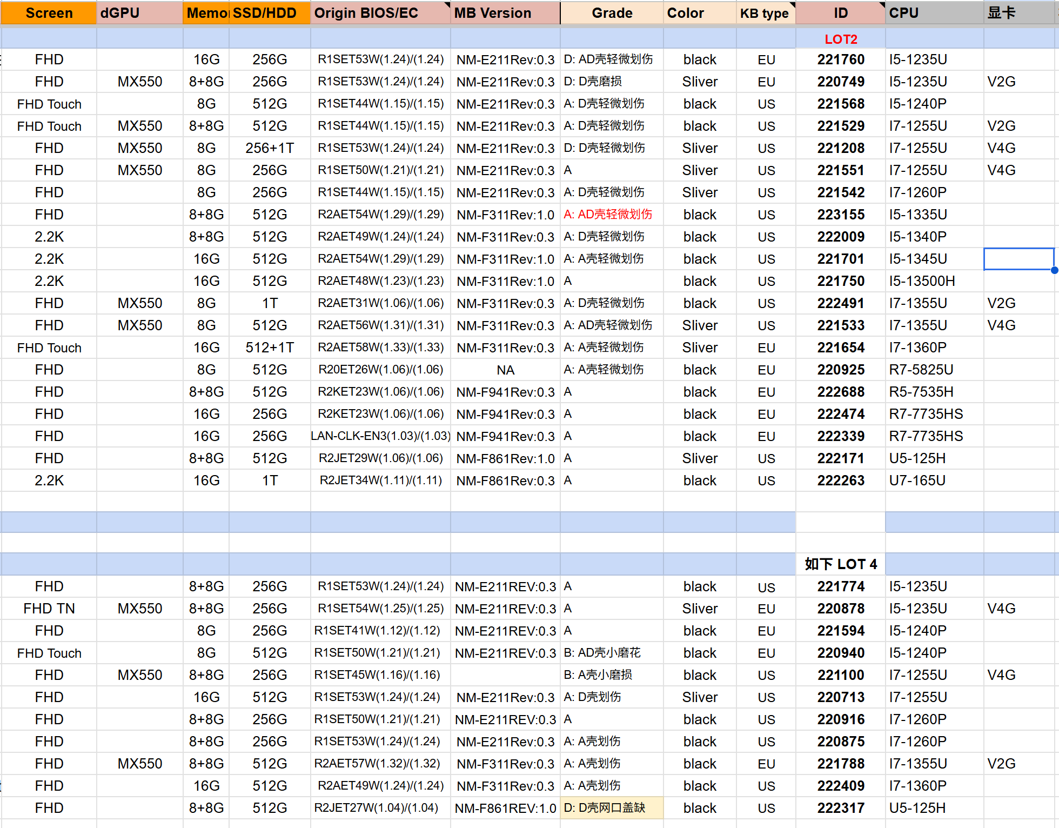Select the ID header cell
The width and height of the screenshot is (1059, 828).
click(840, 13)
